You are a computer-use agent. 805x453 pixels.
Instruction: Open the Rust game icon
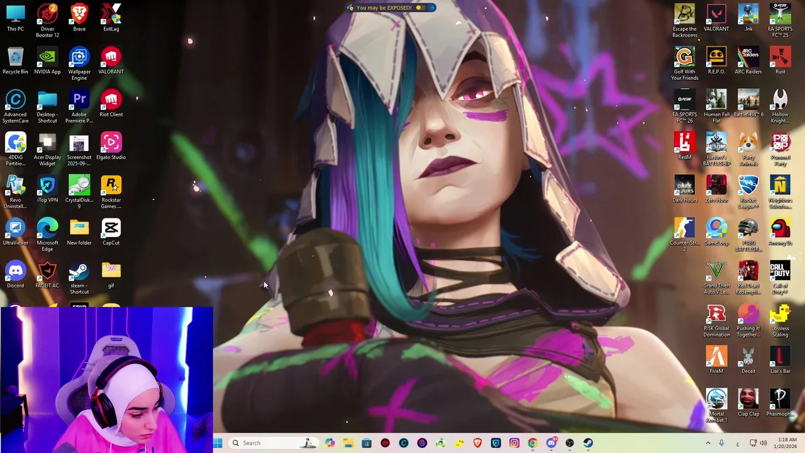[780, 60]
